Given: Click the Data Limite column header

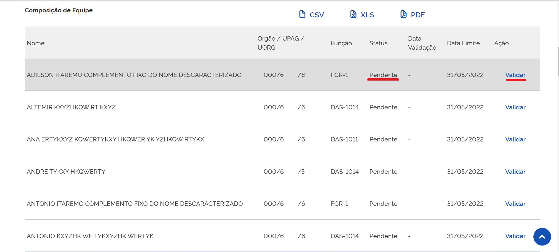Looking at the screenshot, I should 463,43.
